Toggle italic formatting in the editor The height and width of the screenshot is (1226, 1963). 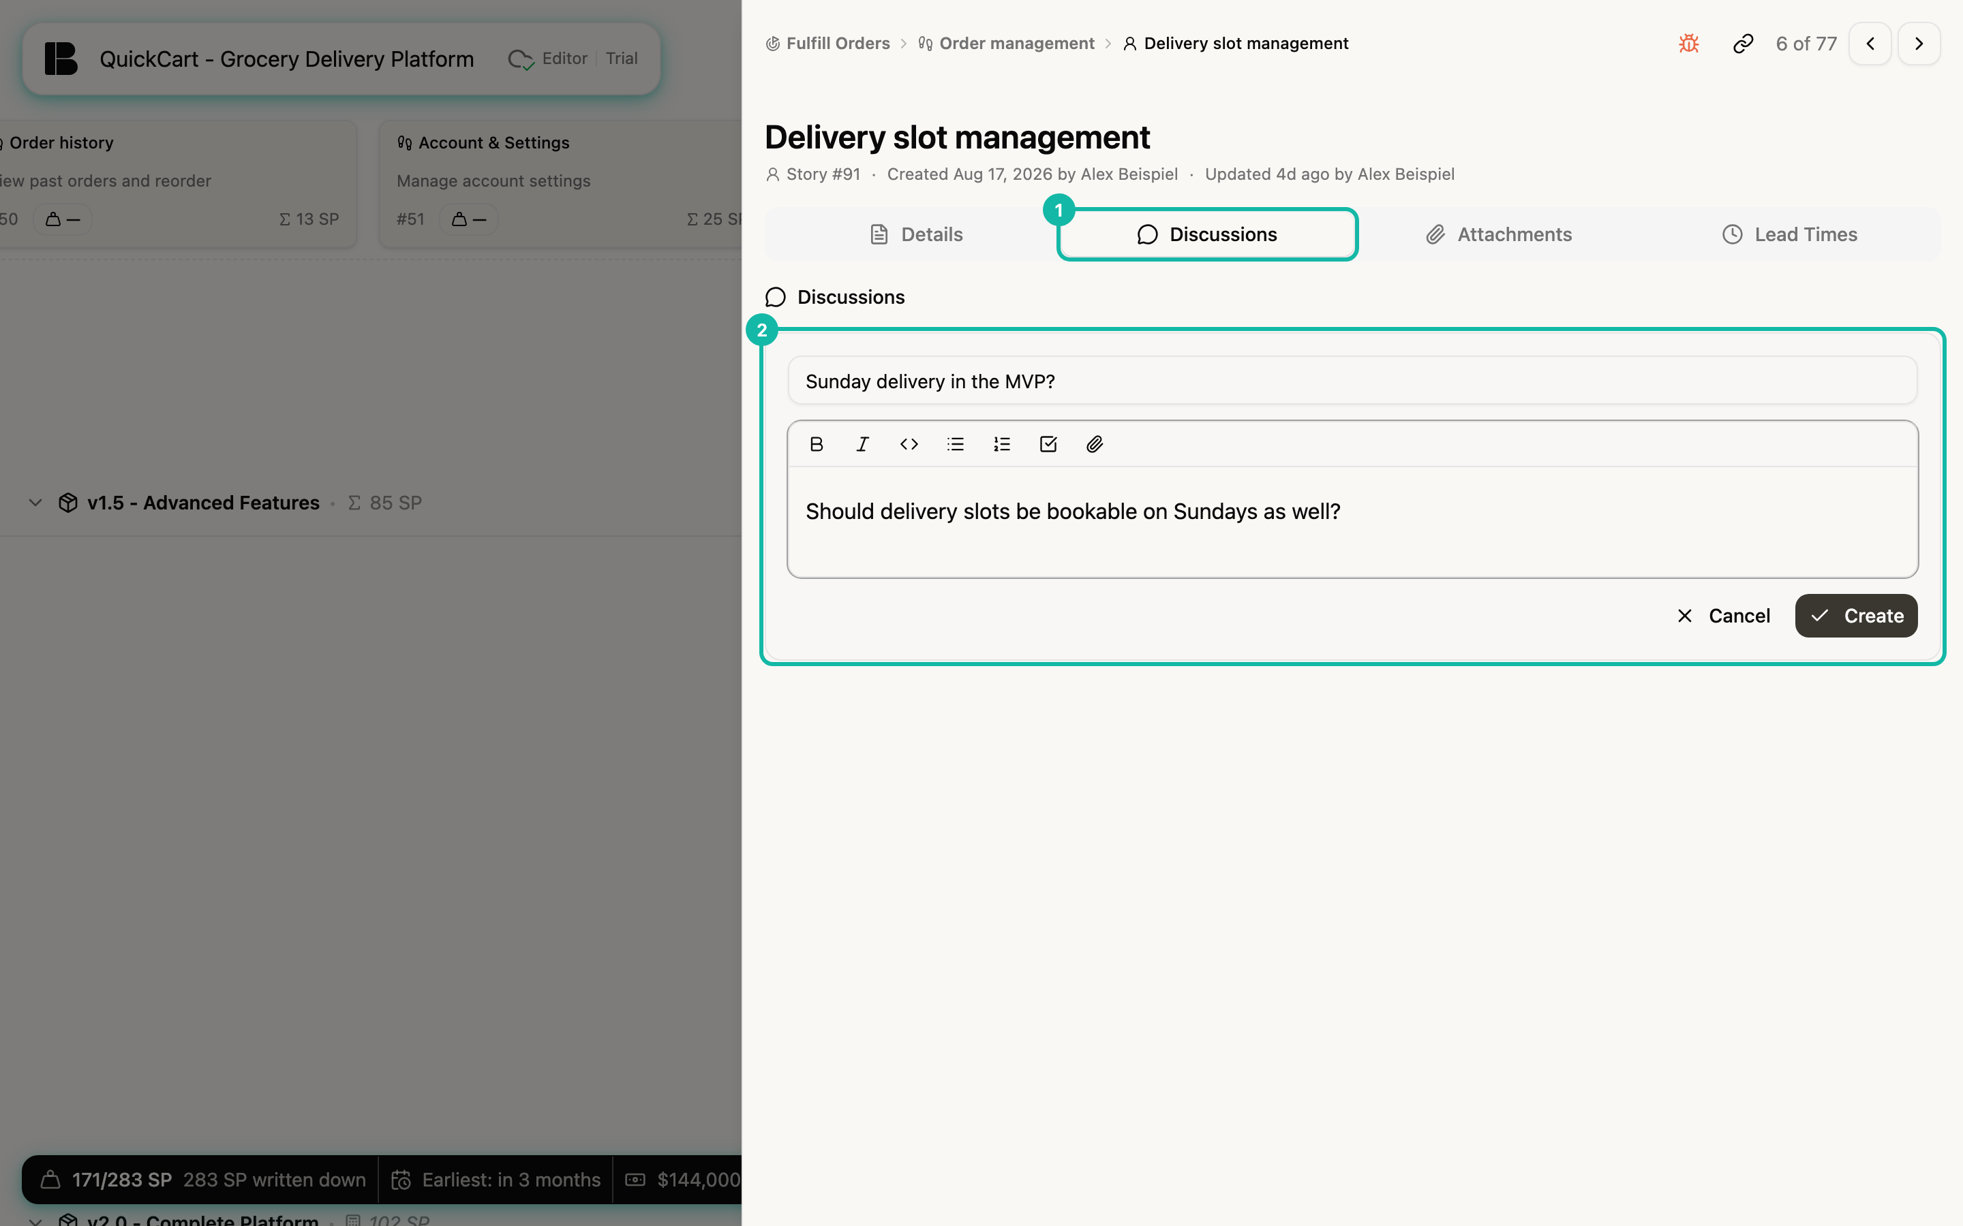(862, 443)
